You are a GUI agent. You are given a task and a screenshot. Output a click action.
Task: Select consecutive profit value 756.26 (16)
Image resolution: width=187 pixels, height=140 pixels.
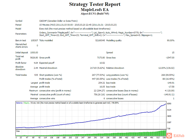pyautogui.click(x=99, y=94)
